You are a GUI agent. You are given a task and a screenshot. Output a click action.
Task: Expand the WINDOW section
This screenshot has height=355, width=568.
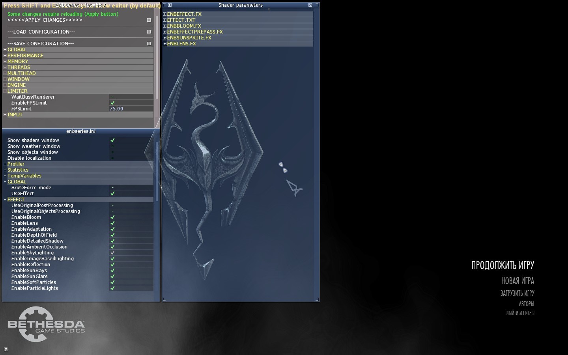tap(5, 79)
